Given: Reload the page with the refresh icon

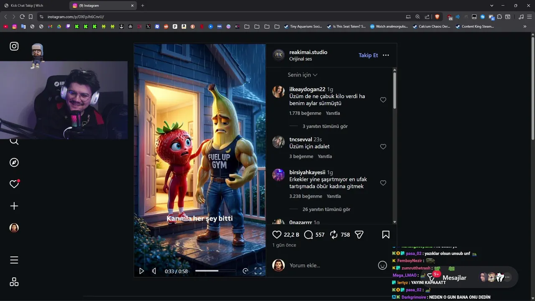Looking at the screenshot, I should coord(22,17).
